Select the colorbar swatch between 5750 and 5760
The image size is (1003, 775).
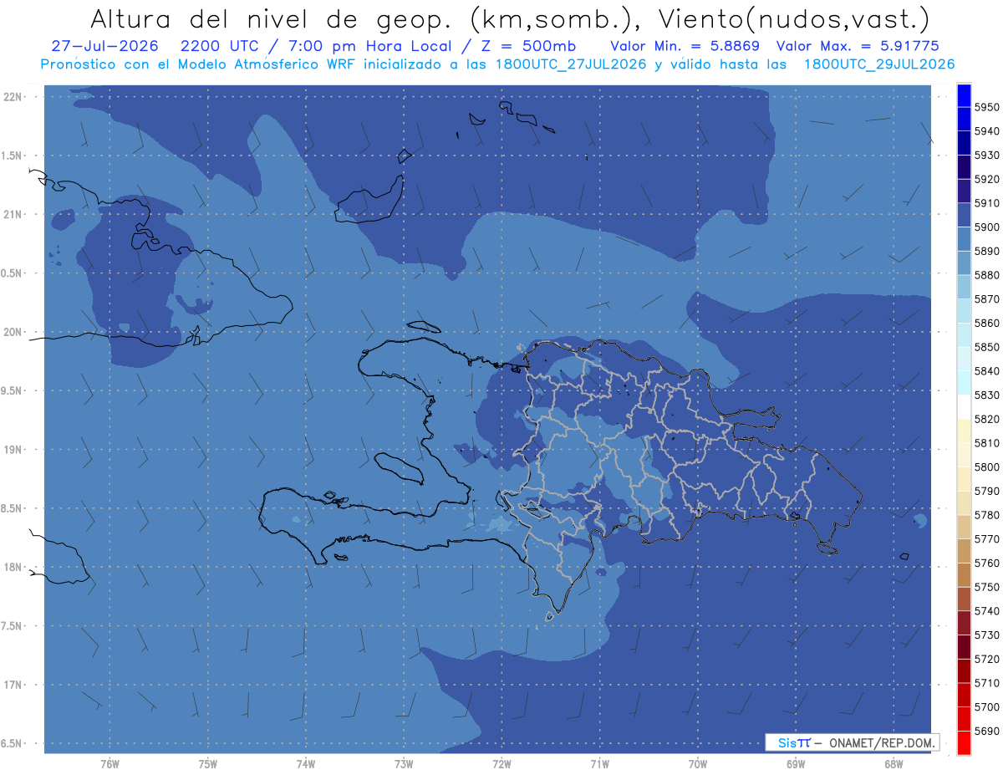963,575
